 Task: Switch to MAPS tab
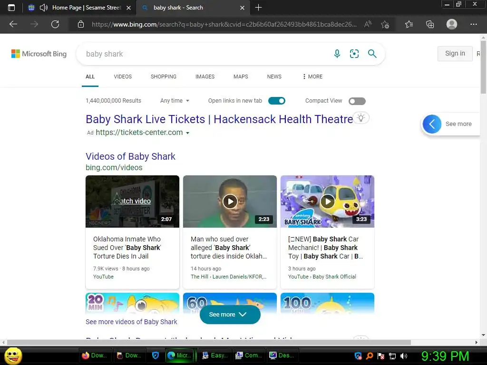click(x=241, y=77)
